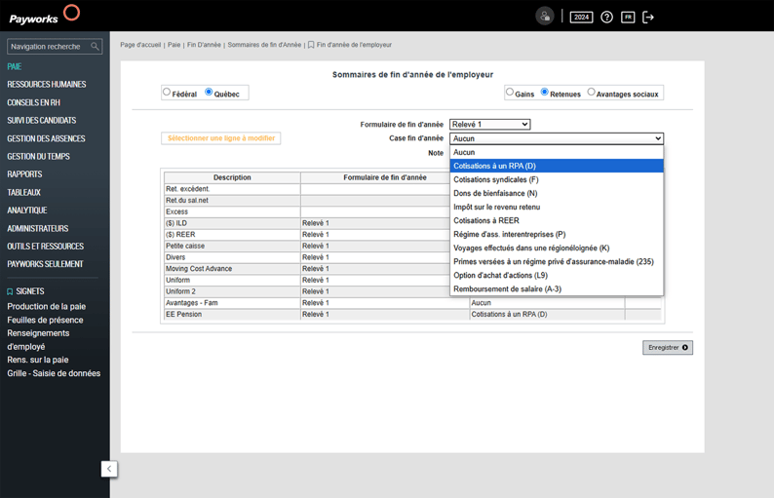
Task: Open Outils et ressources in the sidebar
Action: pos(46,247)
